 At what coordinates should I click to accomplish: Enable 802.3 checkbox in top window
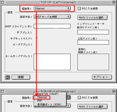point(79,8)
